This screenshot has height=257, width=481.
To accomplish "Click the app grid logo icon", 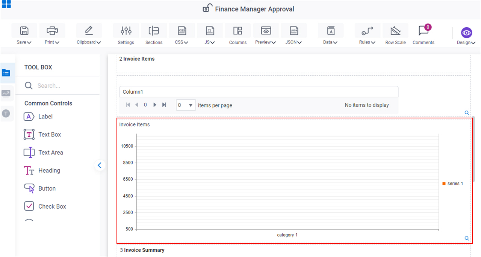I will coord(6,4).
